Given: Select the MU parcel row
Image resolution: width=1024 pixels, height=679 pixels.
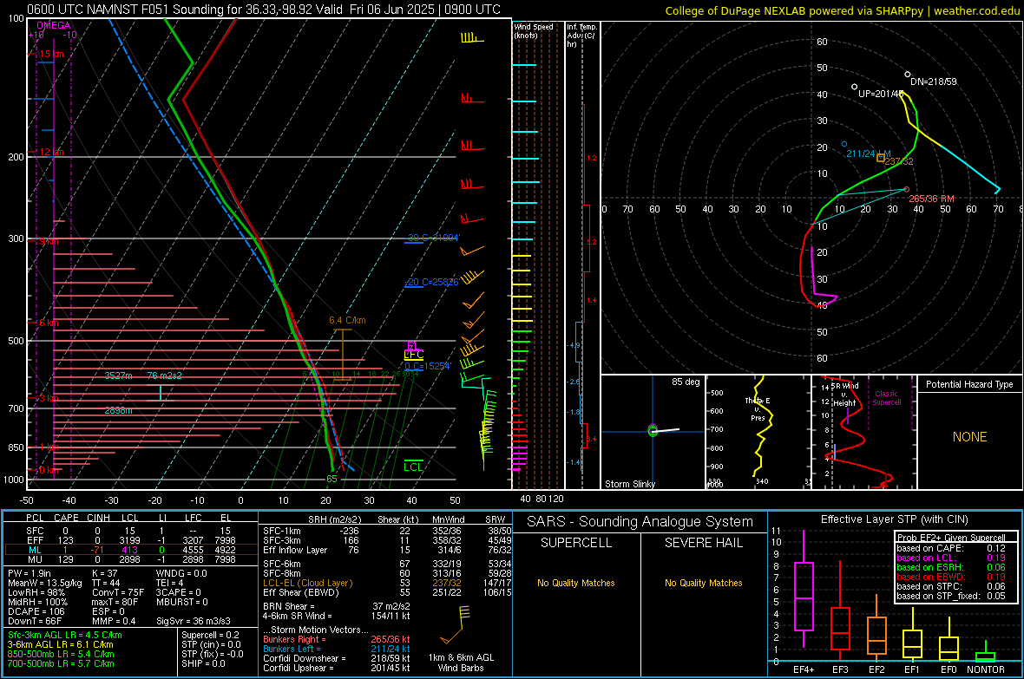Looking at the screenshot, I should [130, 559].
